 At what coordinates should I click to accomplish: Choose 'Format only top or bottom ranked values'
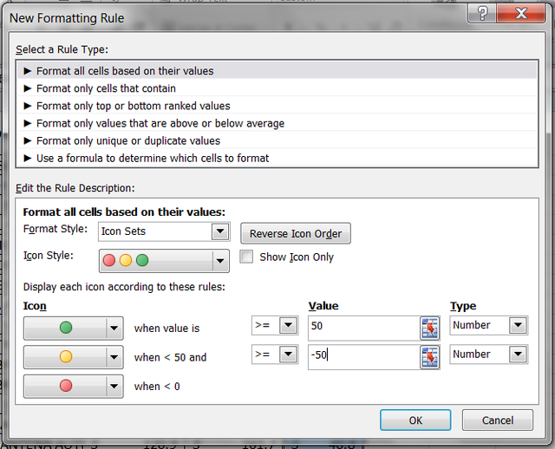pyautogui.click(x=133, y=106)
